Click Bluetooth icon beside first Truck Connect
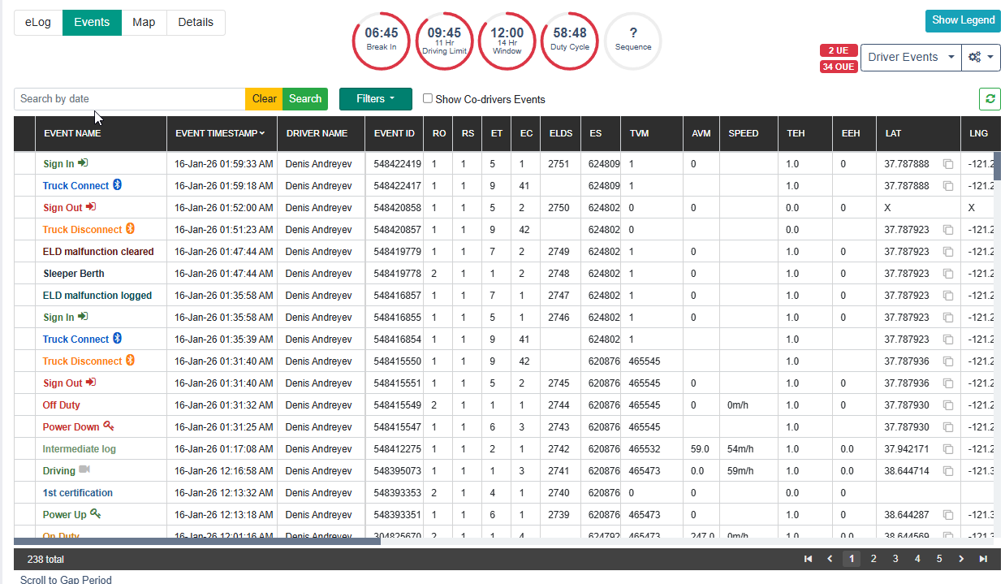 (117, 185)
